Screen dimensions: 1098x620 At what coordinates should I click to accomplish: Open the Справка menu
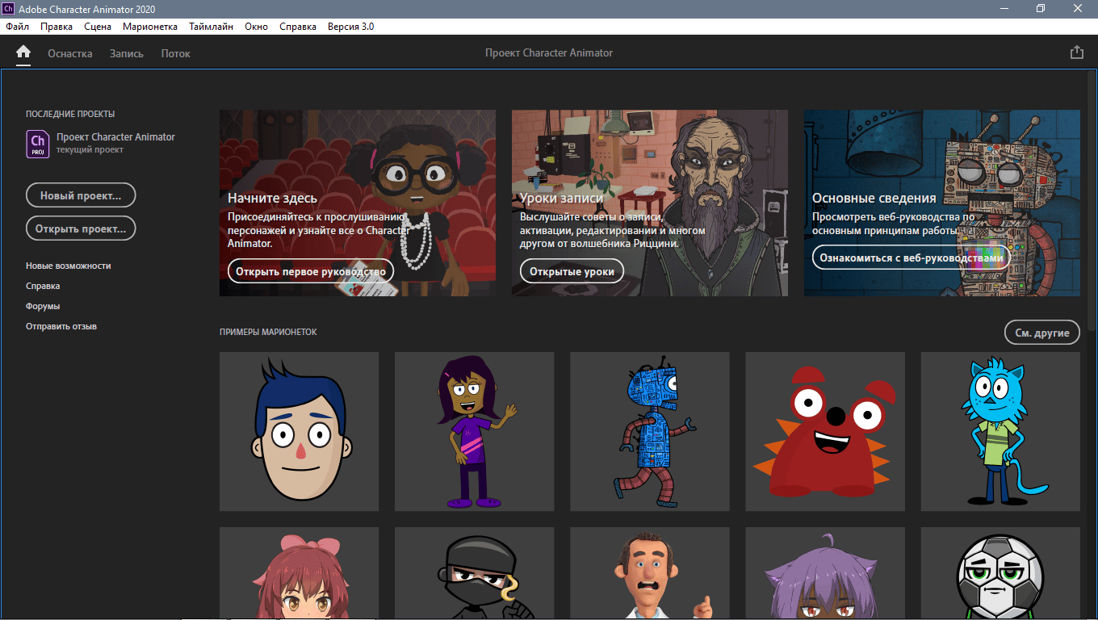pos(298,27)
